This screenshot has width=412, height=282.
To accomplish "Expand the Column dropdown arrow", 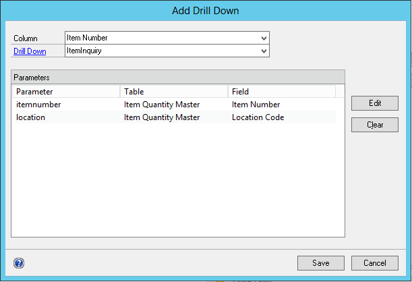I will 264,38.
